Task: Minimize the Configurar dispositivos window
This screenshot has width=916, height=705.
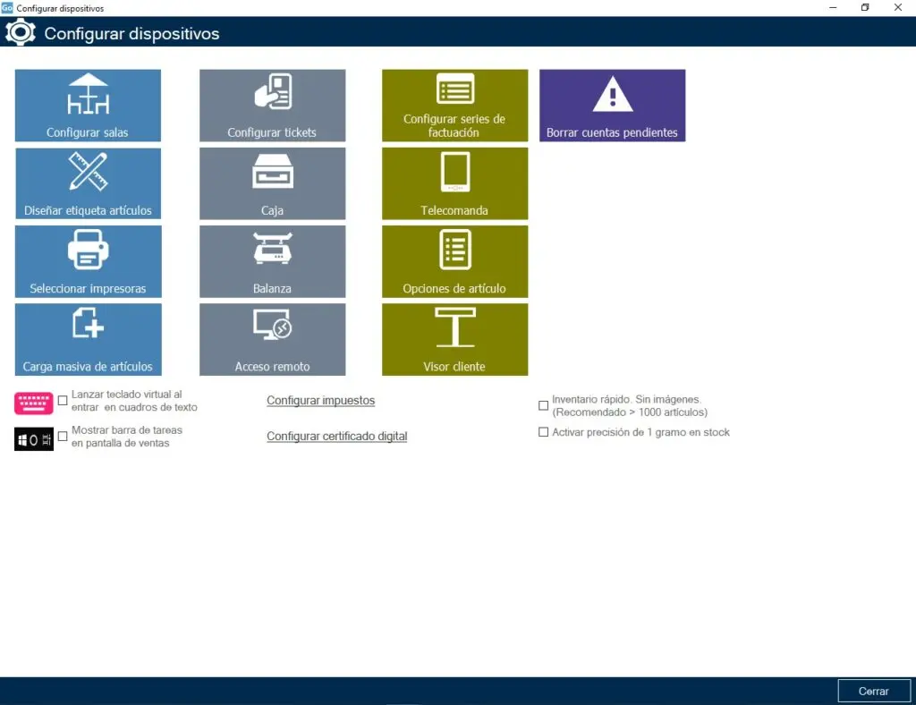Action: point(833,7)
